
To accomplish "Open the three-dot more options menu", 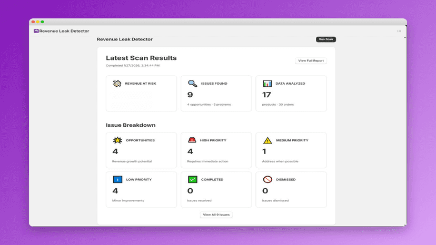I will [x=399, y=31].
